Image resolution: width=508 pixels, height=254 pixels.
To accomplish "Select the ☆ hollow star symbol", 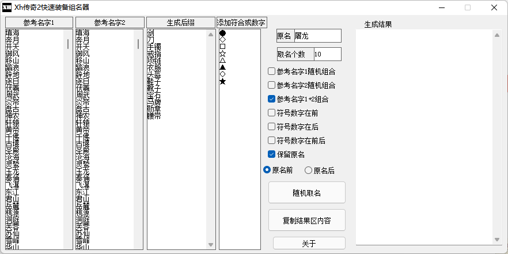I will click(x=222, y=54).
